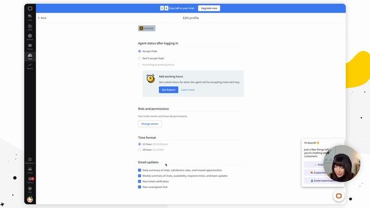Viewport: 370px width, 208px height.
Task: Open the Traffic section in sidebar
Action: (30, 27)
